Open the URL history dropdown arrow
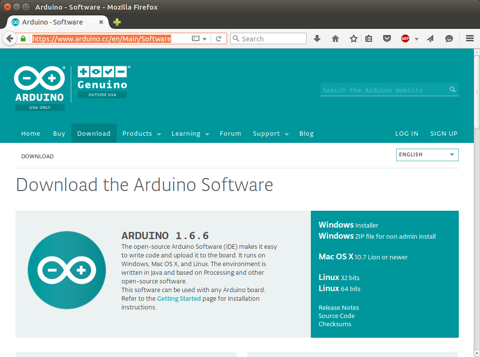This screenshot has height=357, width=480. [x=204, y=39]
